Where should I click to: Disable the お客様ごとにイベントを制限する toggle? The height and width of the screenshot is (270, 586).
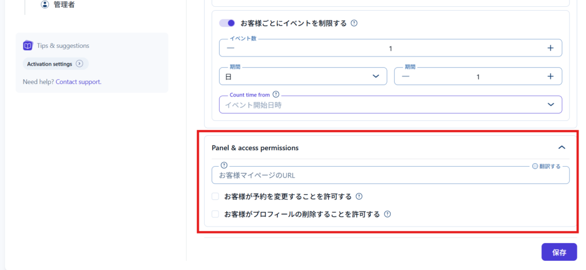click(227, 23)
